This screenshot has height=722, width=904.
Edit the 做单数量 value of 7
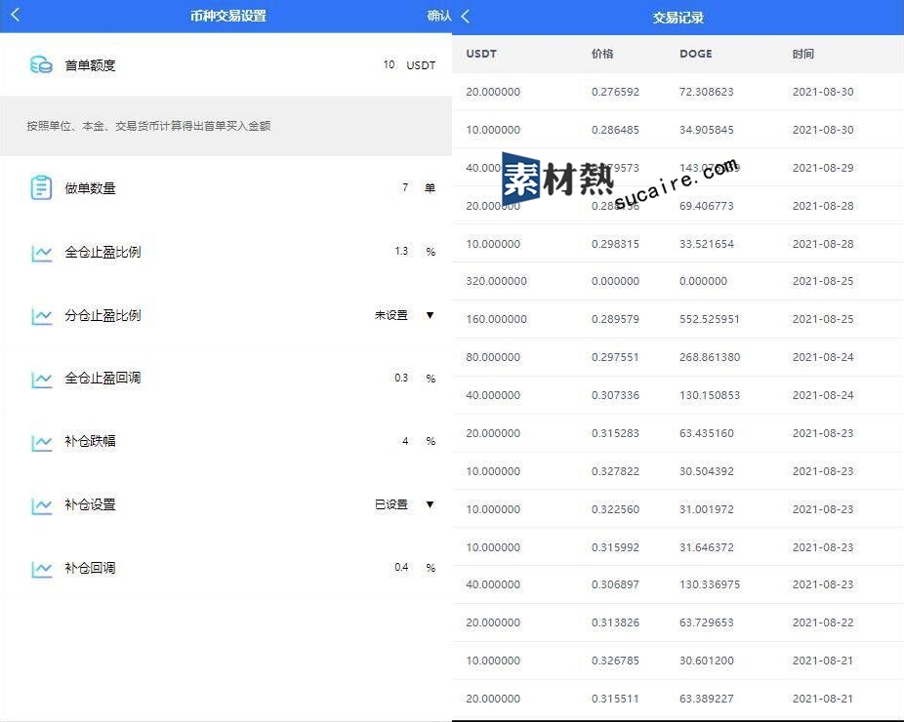[404, 187]
